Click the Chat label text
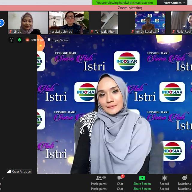This screenshot has height=192, width=192. pyautogui.click(x=120, y=184)
